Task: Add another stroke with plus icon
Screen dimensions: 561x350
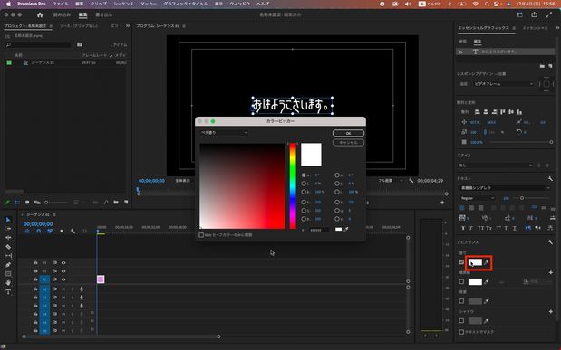Action: click(x=551, y=272)
